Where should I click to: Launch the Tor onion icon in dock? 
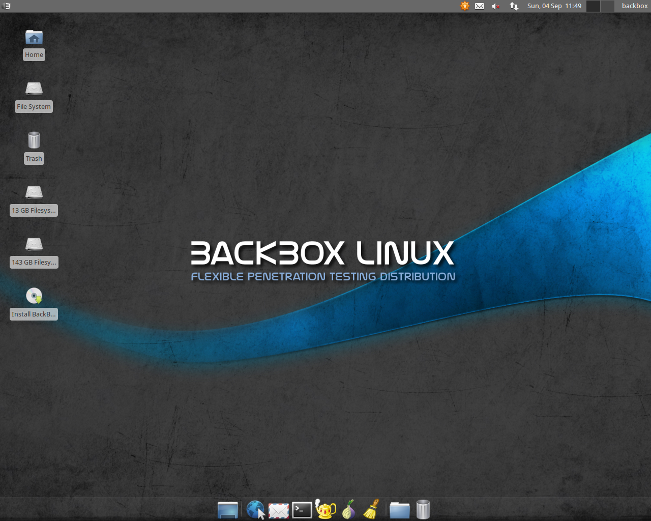click(x=348, y=509)
